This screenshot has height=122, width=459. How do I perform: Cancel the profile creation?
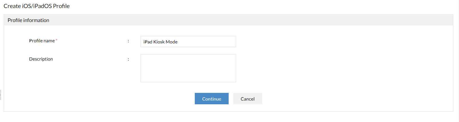[x=247, y=99]
